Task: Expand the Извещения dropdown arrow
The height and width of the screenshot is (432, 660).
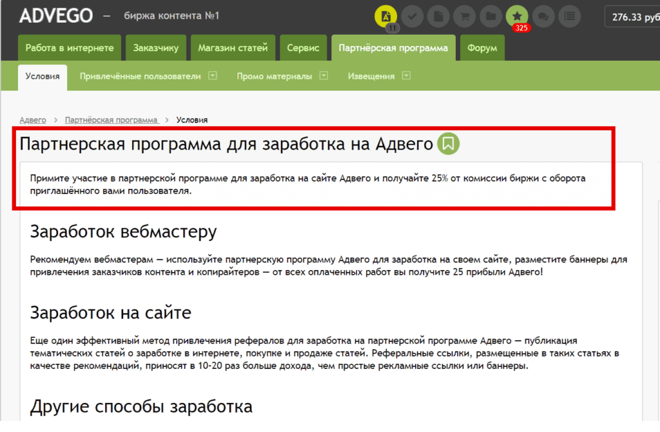Action: (406, 76)
